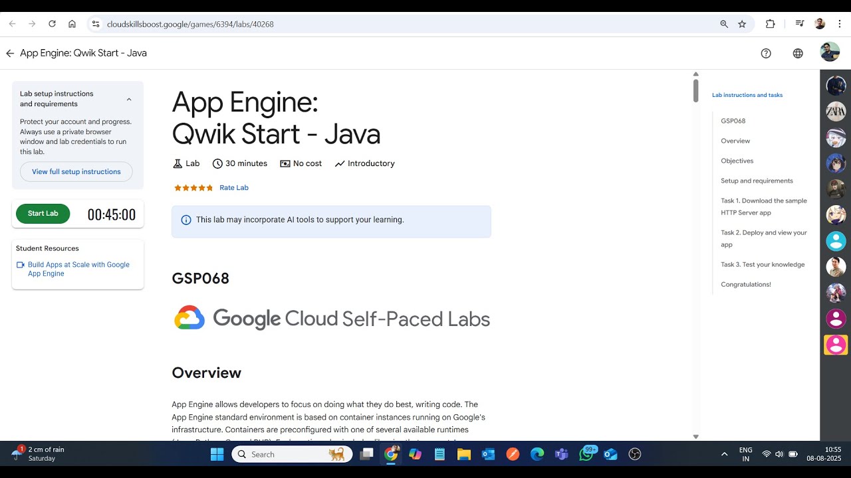Go back in browser history
This screenshot has height=478, width=851.
12,24
